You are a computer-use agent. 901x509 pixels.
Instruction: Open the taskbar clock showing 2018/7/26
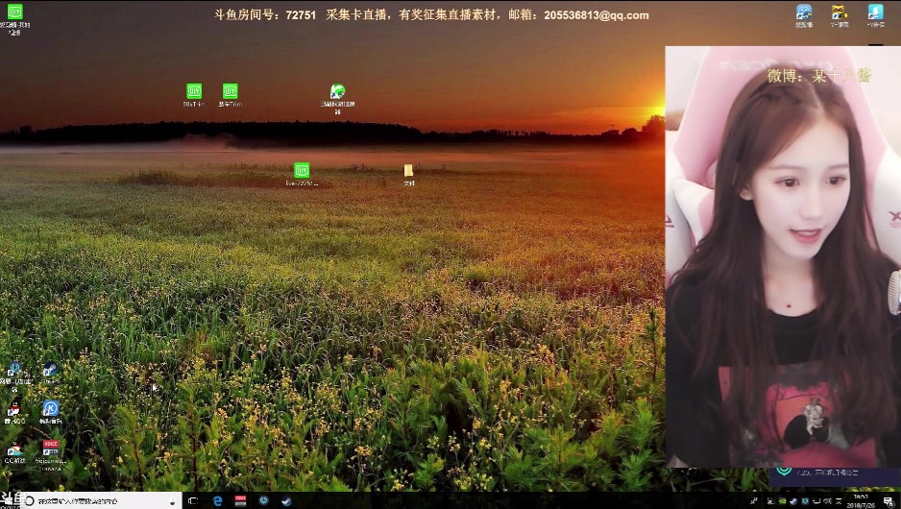[861, 501]
